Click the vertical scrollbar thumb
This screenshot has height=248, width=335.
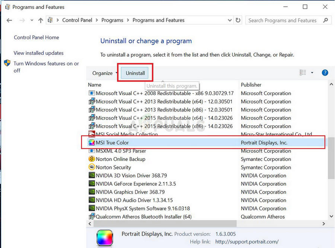(331, 158)
